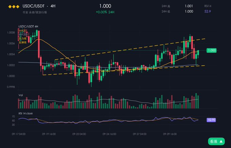The height and width of the screenshot is (148, 231).
Task: Click the 24H low value 1.000
Action: [x=189, y=11]
